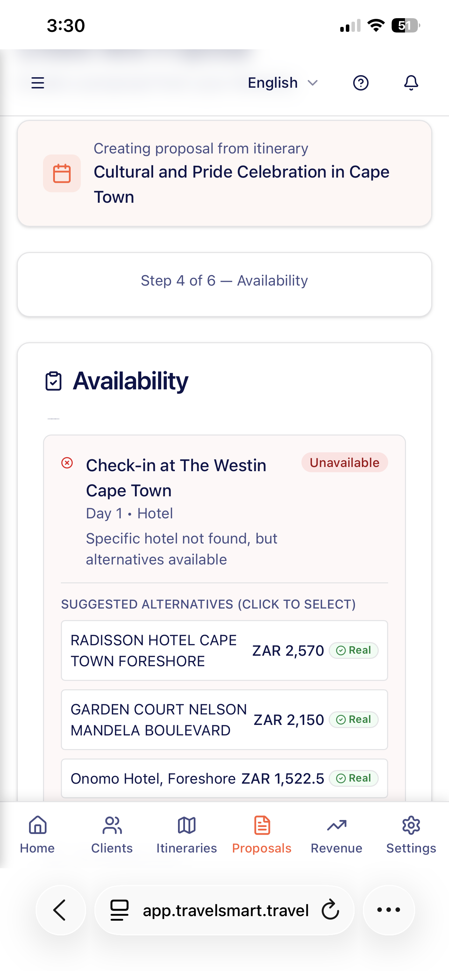Image resolution: width=449 pixels, height=971 pixels.
Task: Click the Unavailable status badge
Action: (344, 462)
